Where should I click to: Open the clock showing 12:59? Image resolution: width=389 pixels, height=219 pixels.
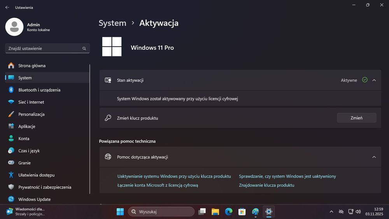pyautogui.click(x=374, y=212)
